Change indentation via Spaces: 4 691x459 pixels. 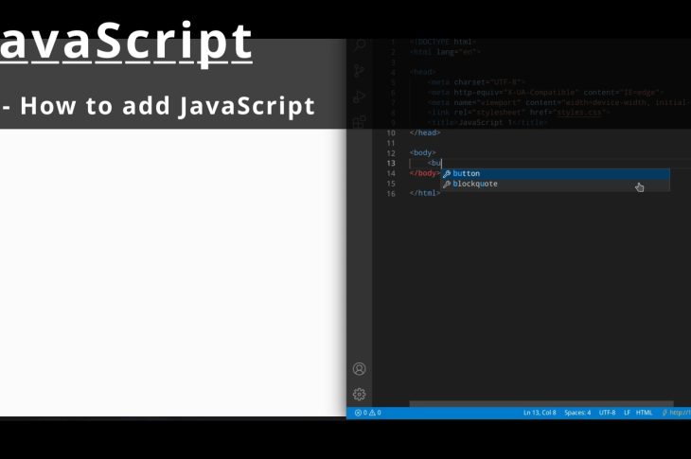pyautogui.click(x=577, y=413)
